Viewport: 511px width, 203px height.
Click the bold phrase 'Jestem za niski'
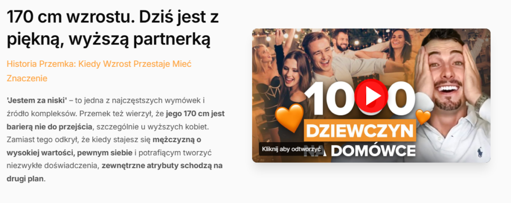coord(37,100)
